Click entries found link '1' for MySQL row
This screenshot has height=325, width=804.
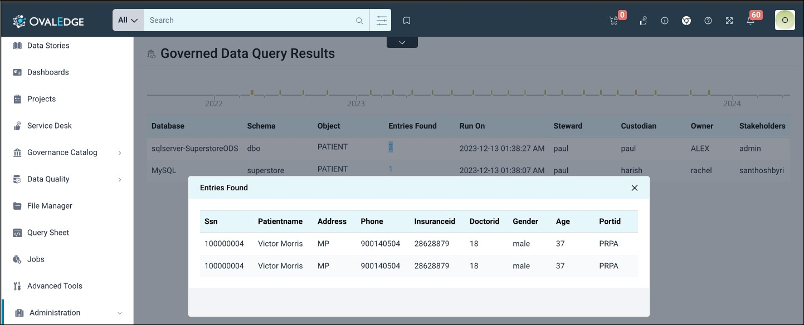(x=391, y=169)
